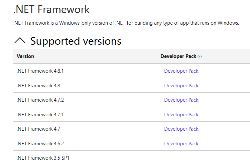Click the Developer Pack column header text
This screenshot has width=250, height=168.
click(178, 56)
